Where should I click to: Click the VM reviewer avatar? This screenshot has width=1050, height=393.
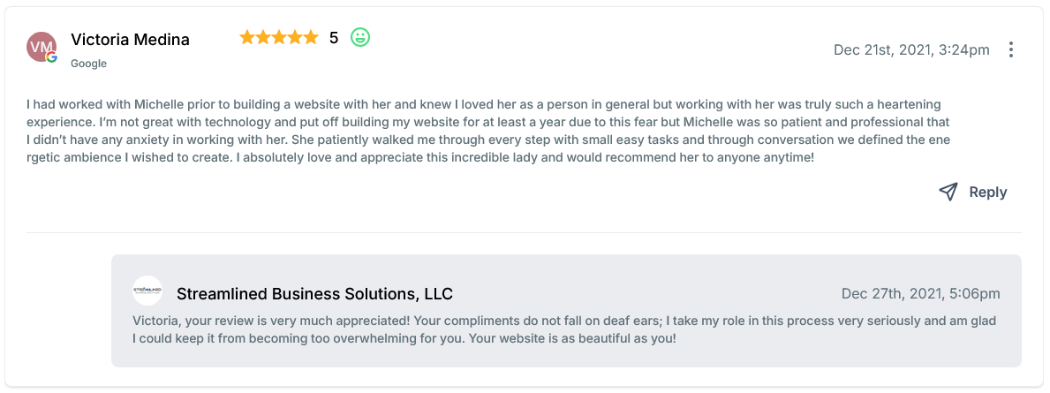[42, 46]
